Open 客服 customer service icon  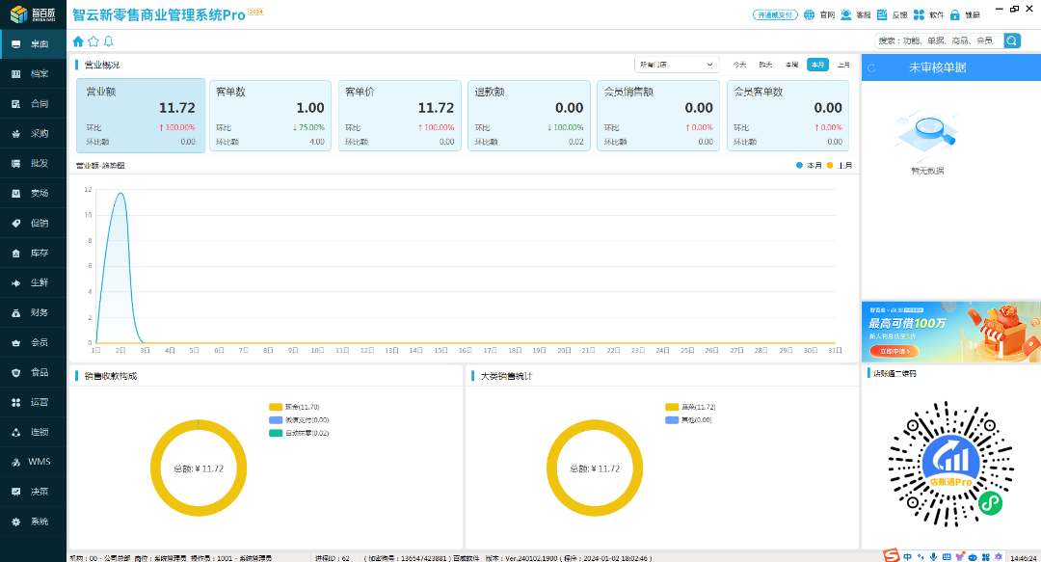(846, 14)
